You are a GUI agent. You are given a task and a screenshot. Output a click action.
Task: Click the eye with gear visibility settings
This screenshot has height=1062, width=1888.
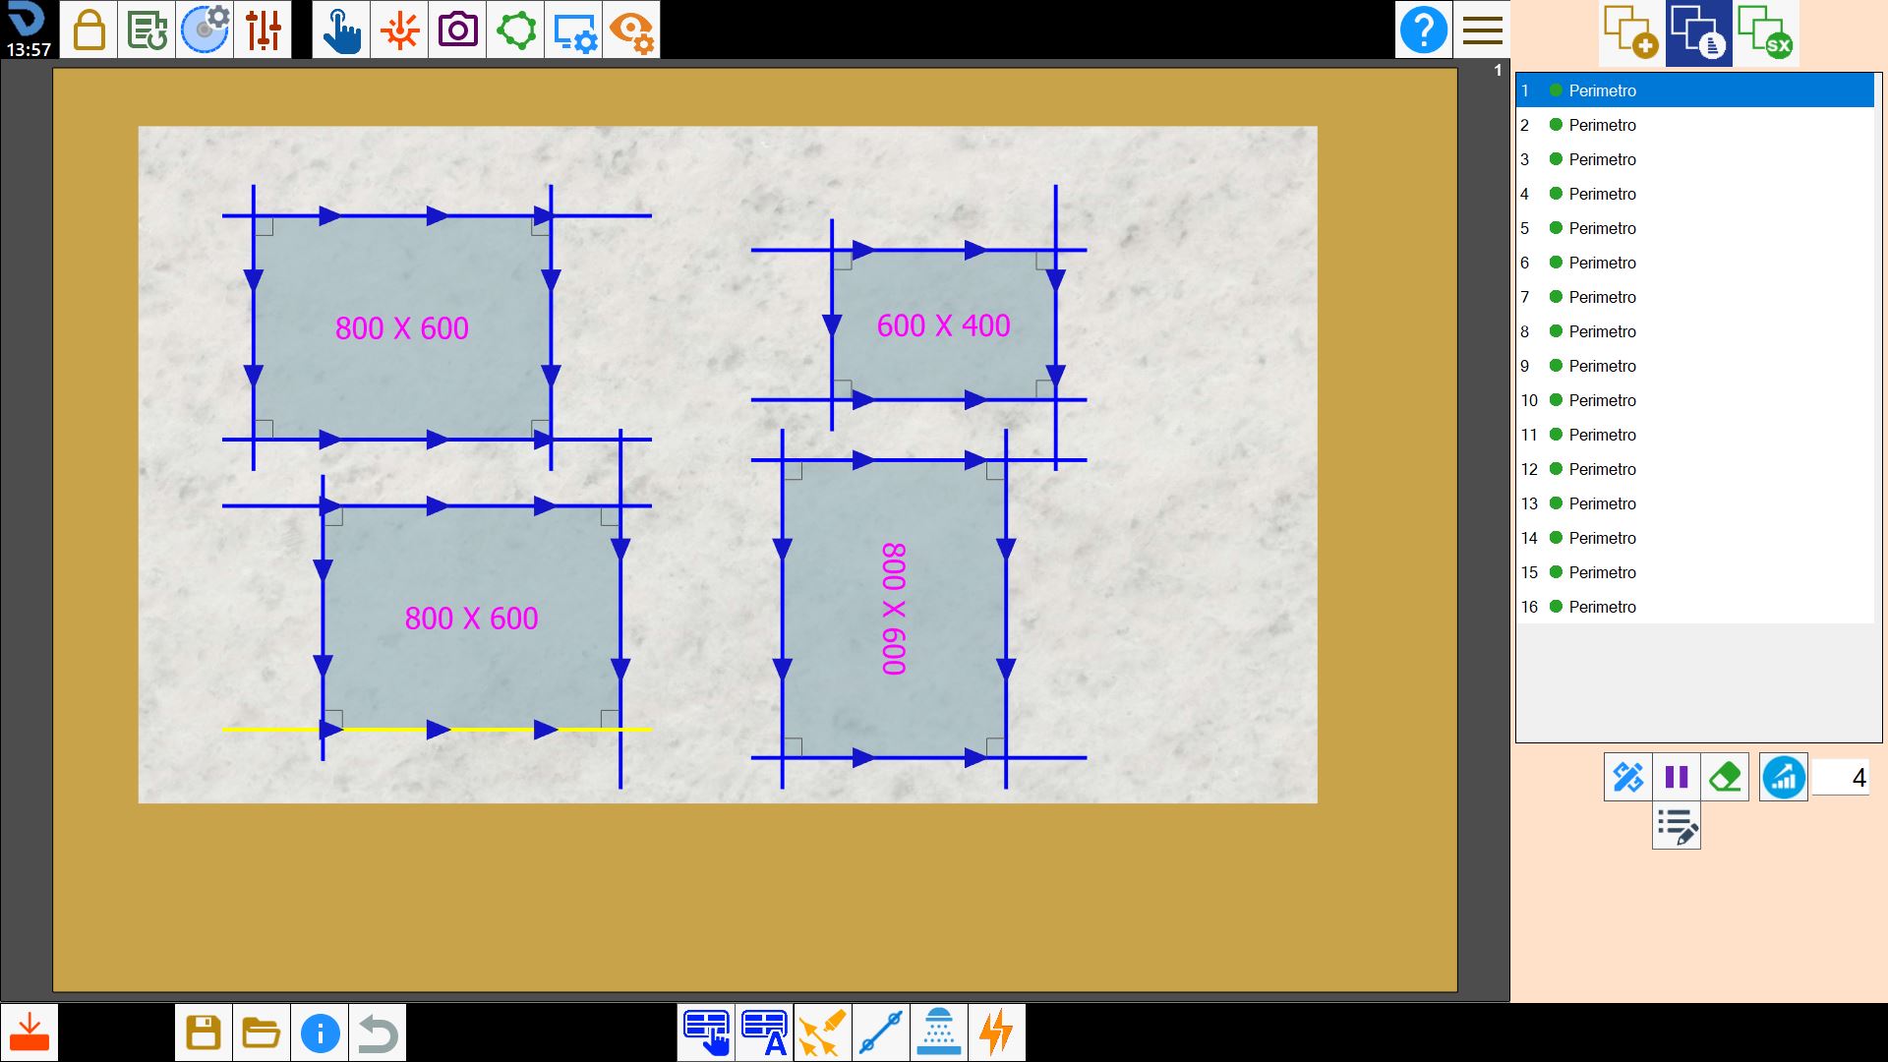click(x=631, y=29)
